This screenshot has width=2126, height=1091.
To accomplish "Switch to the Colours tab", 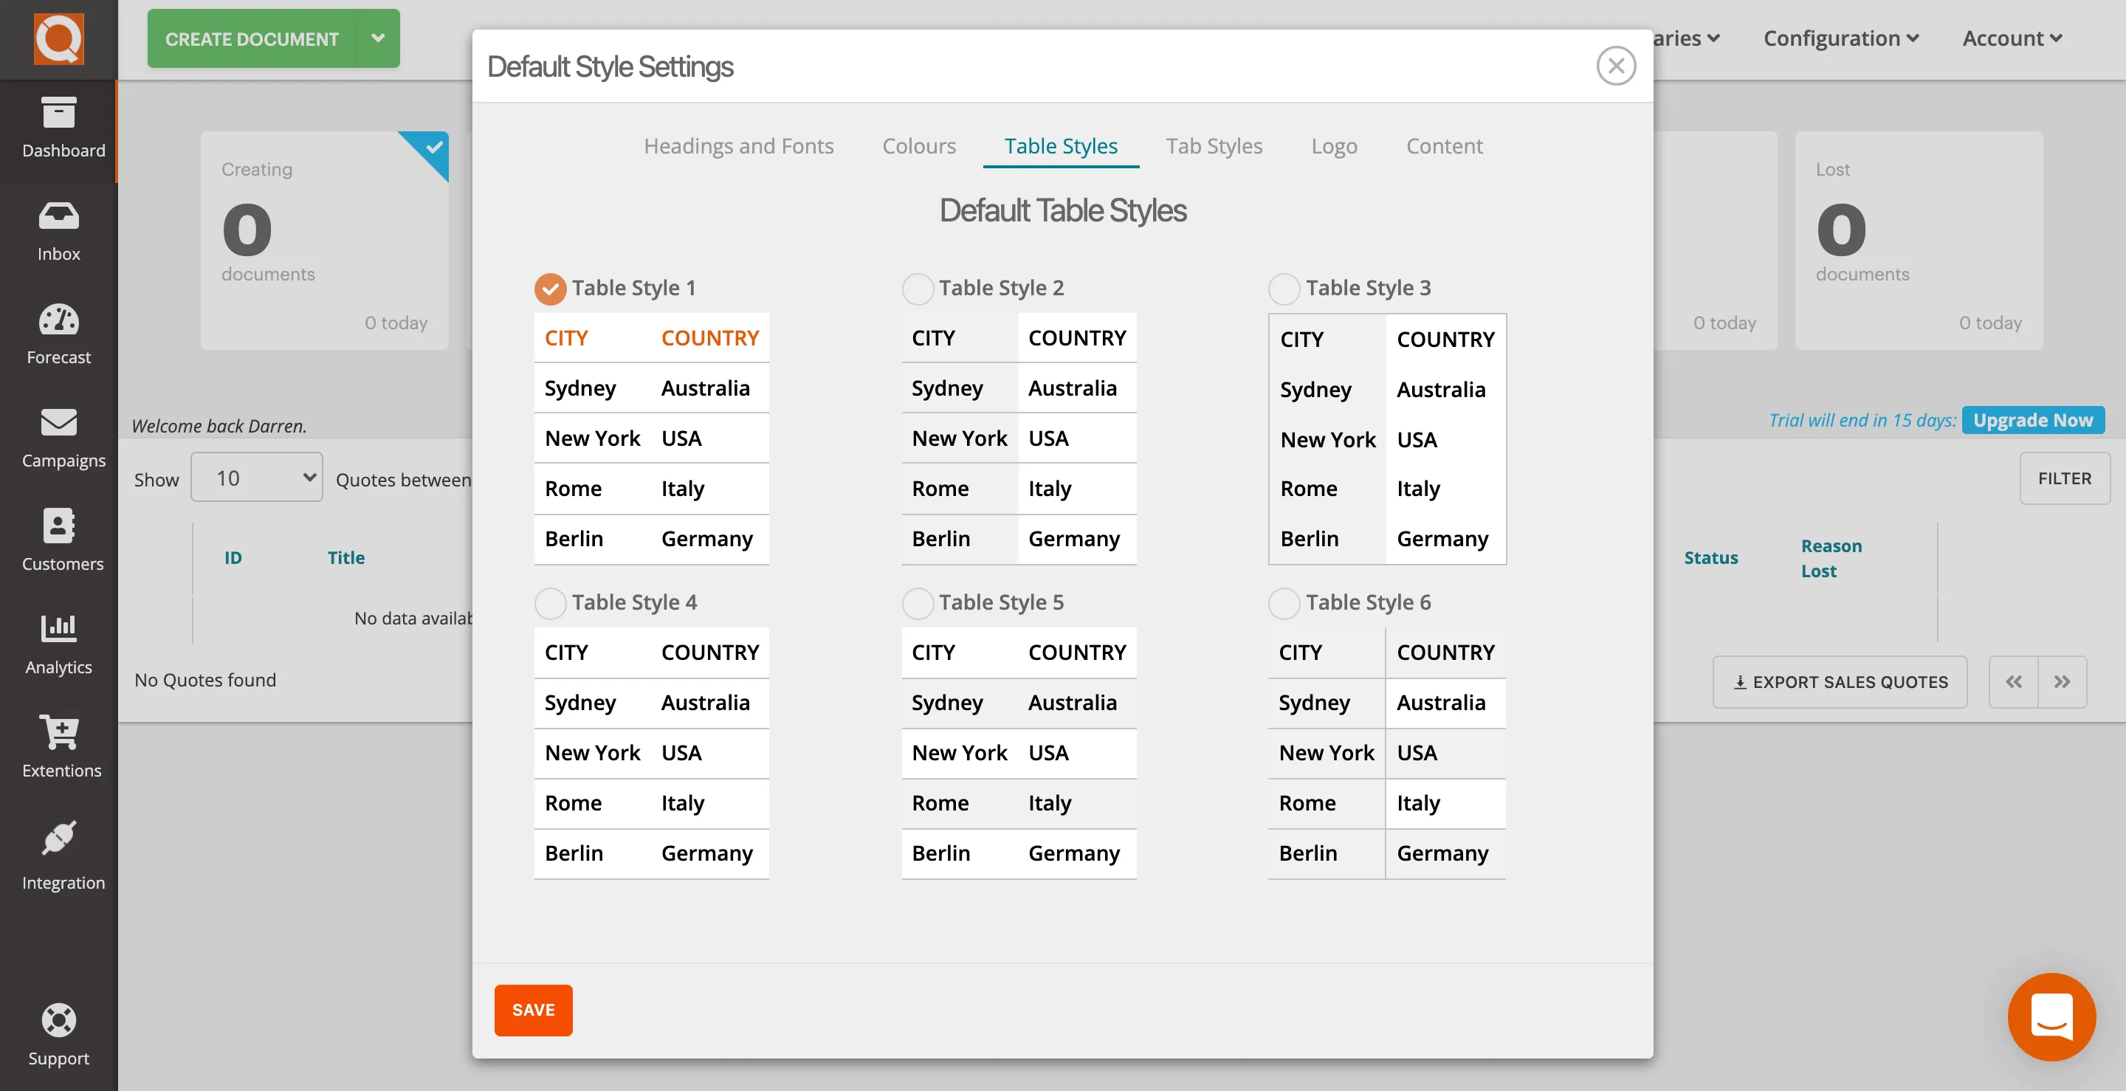I will pos(918,146).
